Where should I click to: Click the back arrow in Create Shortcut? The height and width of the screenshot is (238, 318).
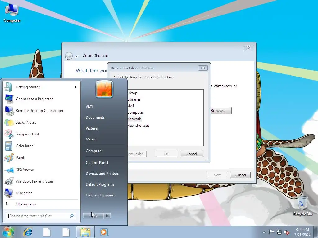(x=69, y=56)
